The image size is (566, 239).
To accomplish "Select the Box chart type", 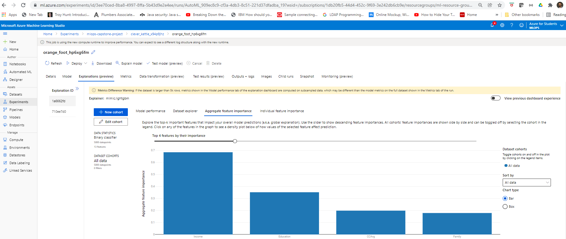I will pyautogui.click(x=505, y=207).
